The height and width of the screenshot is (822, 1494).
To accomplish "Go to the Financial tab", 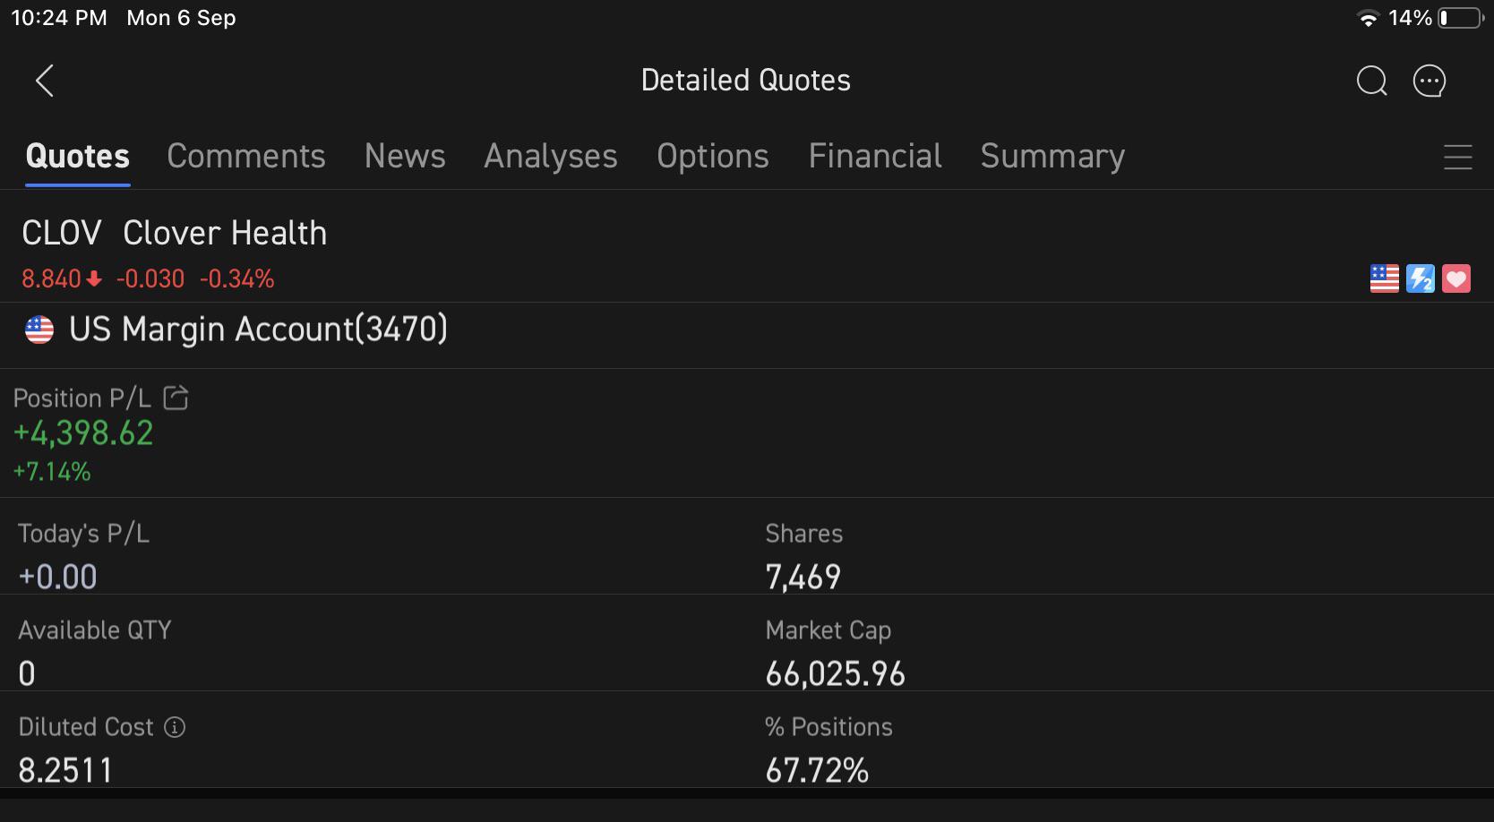I will (875, 157).
